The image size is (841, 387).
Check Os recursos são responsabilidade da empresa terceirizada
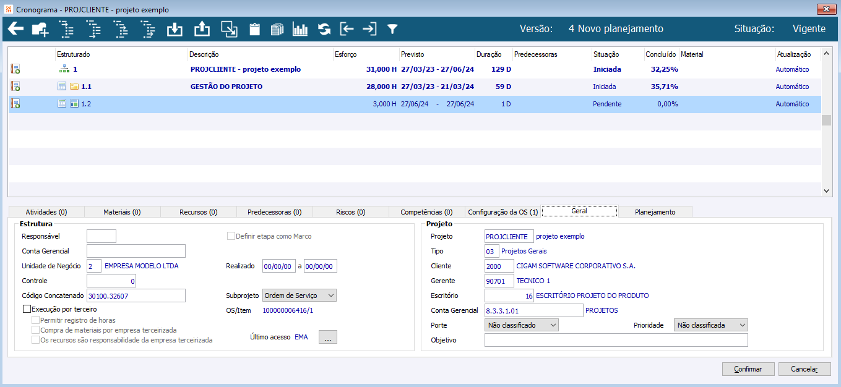[35, 340]
